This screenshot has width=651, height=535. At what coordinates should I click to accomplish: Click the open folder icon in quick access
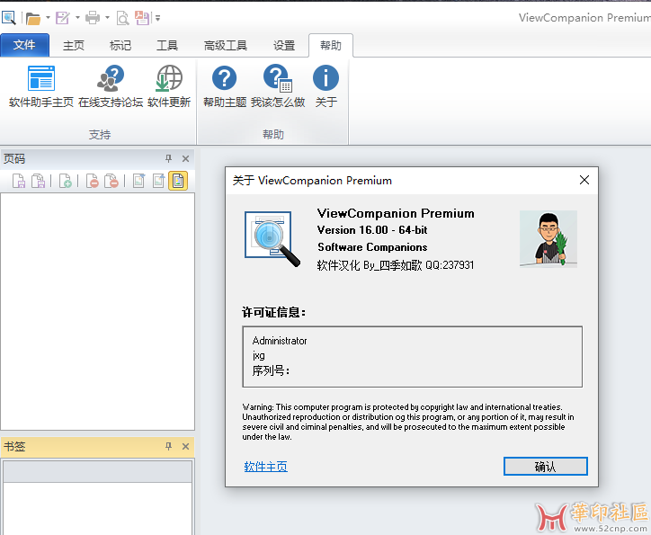(x=32, y=18)
